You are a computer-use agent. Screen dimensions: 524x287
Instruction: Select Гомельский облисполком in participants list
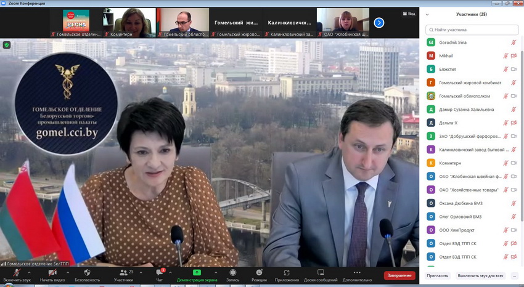472,96
